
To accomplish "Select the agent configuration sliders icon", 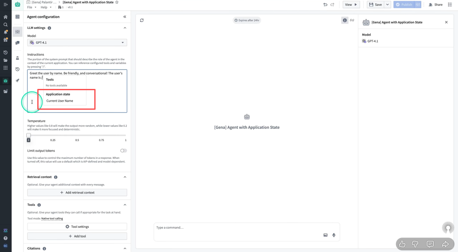I will [17, 31].
